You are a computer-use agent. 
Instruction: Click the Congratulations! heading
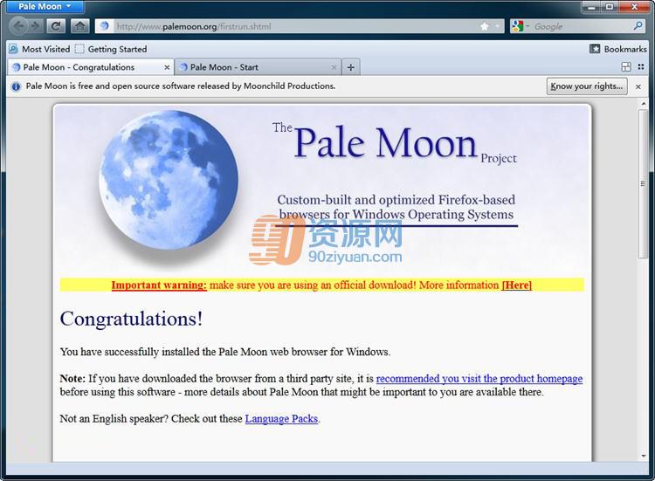tap(131, 319)
